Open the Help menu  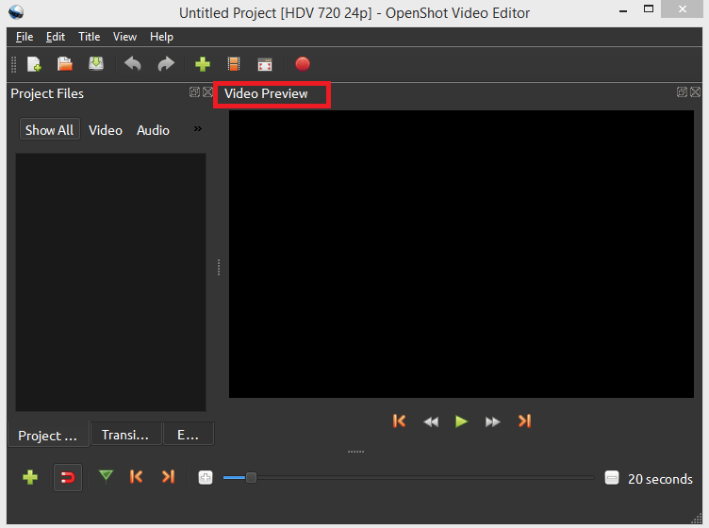click(161, 37)
